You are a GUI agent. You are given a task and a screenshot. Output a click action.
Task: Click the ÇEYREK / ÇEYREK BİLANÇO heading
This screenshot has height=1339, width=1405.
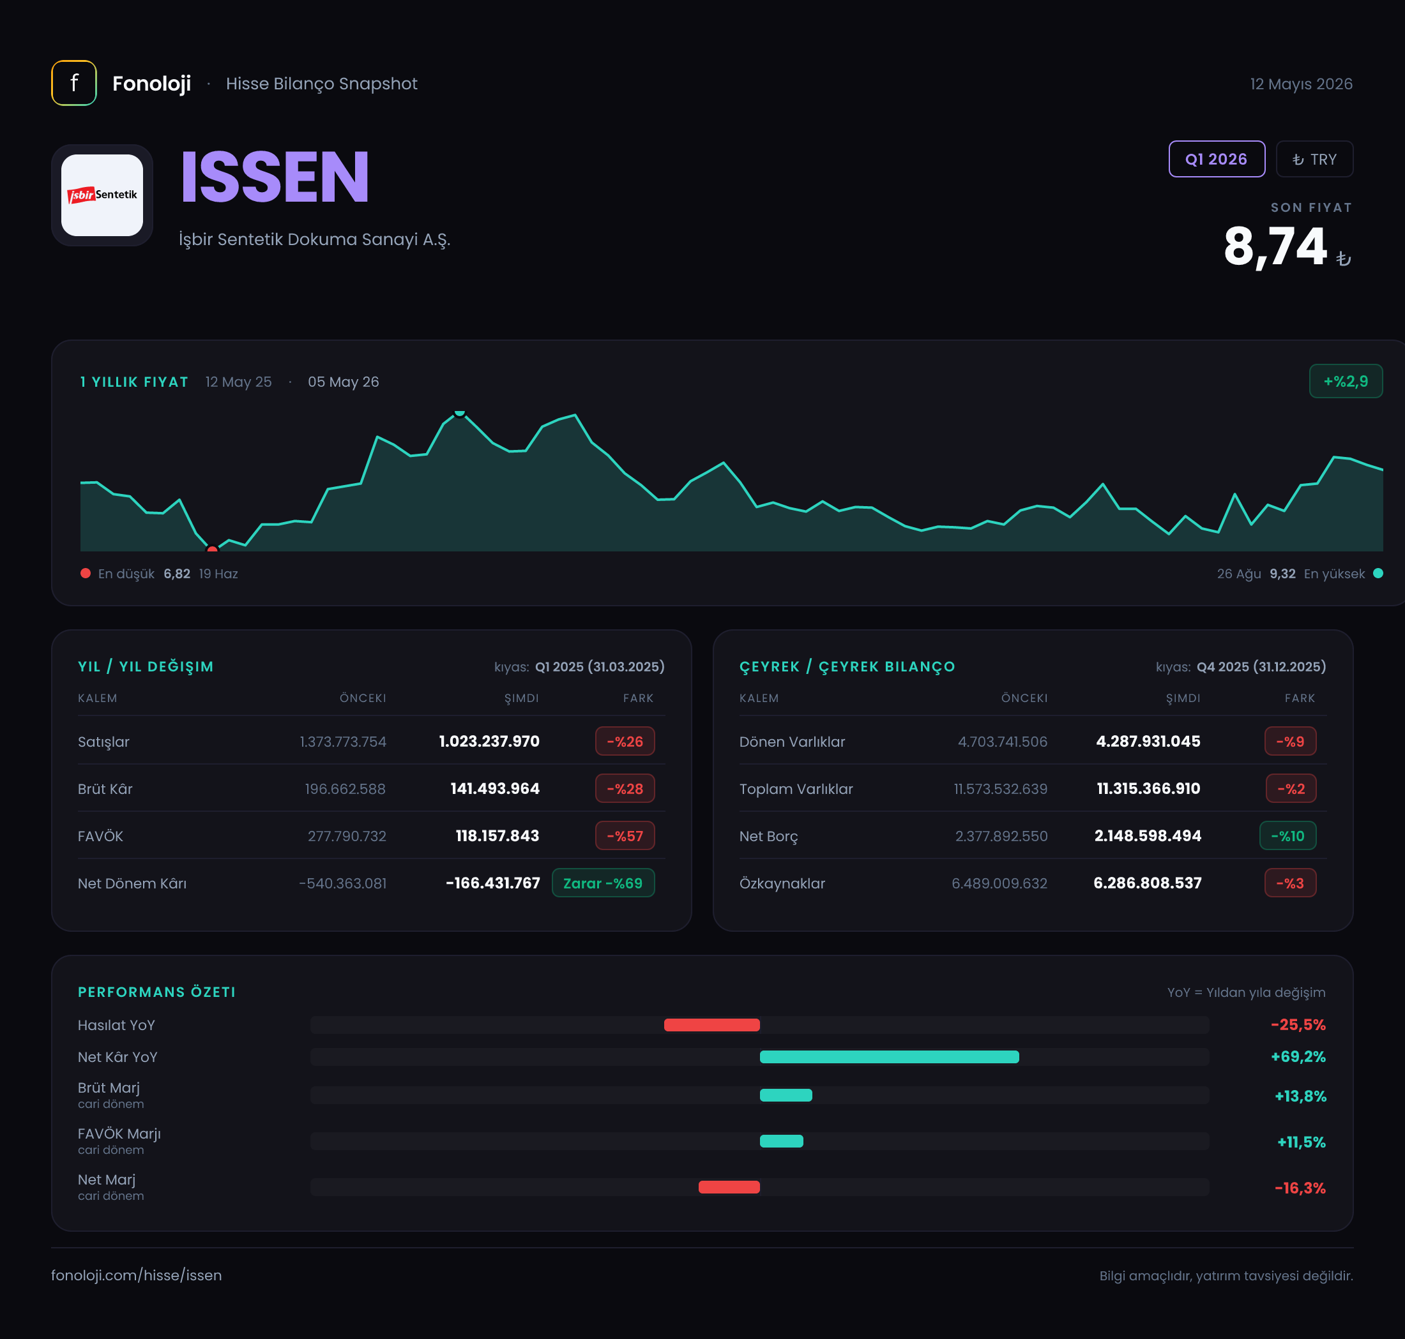click(847, 666)
